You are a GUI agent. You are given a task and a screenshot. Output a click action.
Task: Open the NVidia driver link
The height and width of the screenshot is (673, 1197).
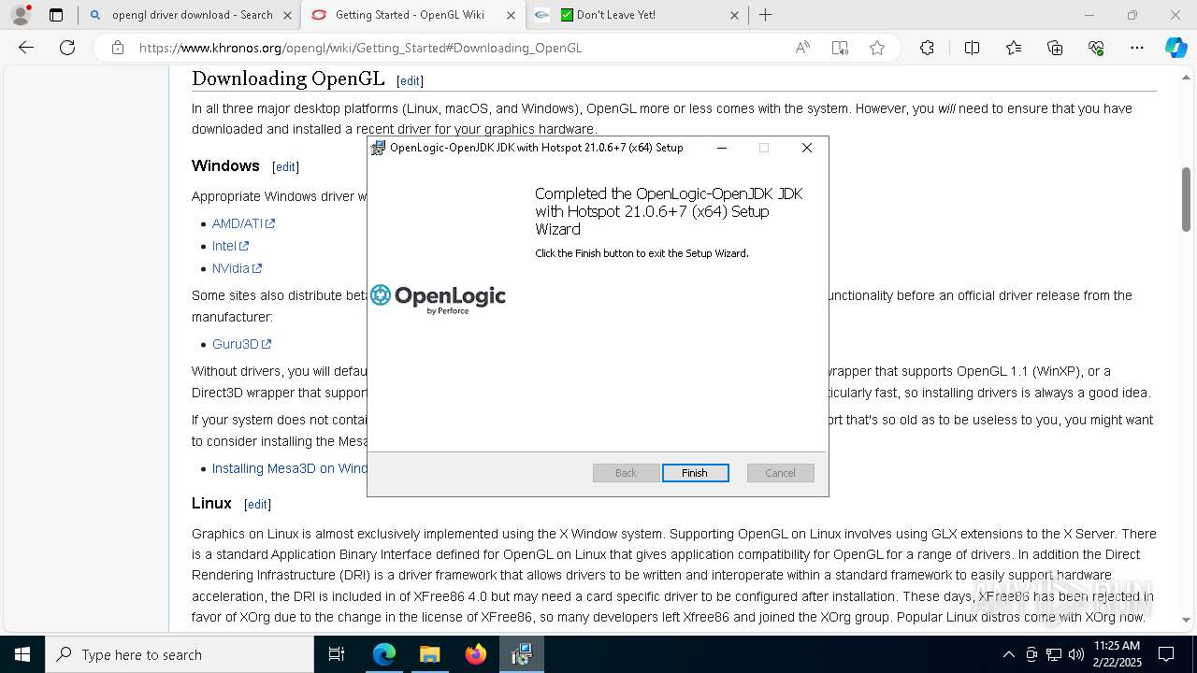pos(237,268)
